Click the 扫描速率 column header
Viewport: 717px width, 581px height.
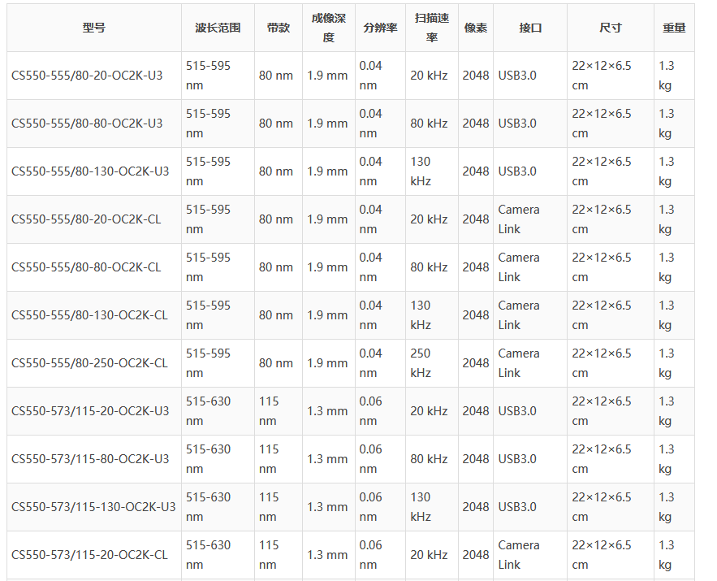tap(432, 28)
